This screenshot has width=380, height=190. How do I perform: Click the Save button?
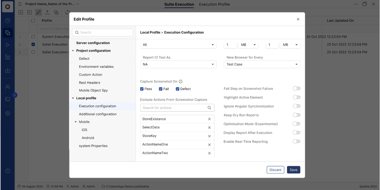[293, 170]
